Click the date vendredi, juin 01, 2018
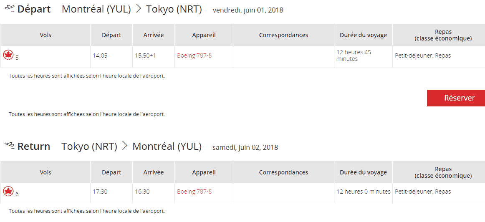The height and width of the screenshot is (222, 485). [x=248, y=10]
